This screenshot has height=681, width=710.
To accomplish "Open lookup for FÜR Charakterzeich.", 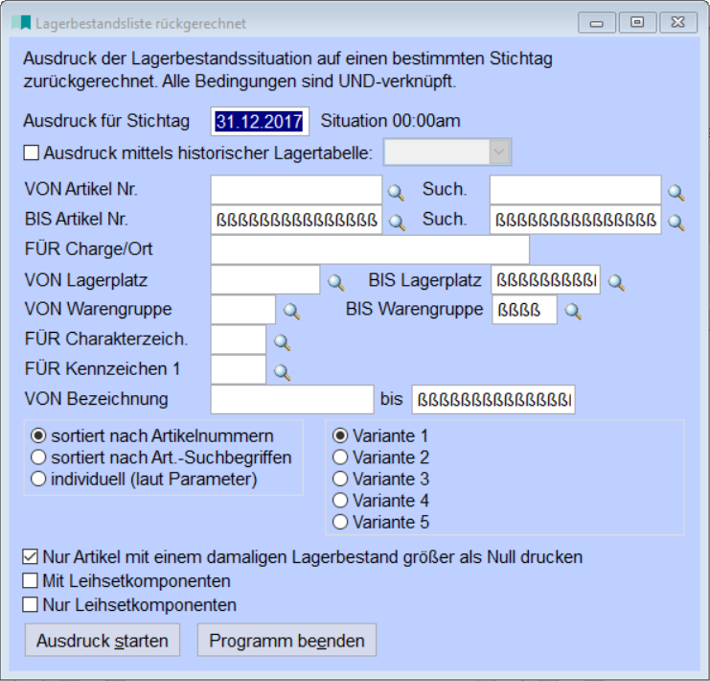I will click(x=282, y=341).
